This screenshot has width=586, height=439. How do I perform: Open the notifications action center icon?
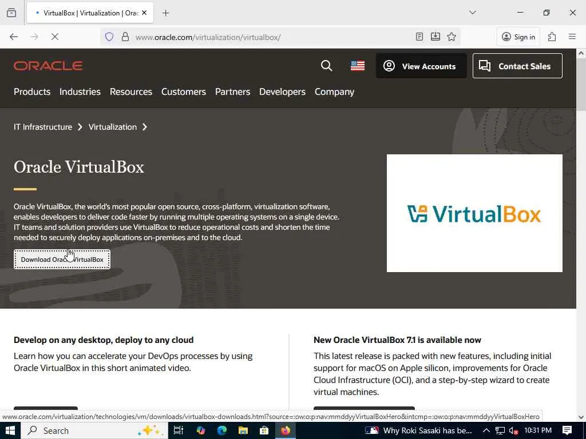pos(567,430)
